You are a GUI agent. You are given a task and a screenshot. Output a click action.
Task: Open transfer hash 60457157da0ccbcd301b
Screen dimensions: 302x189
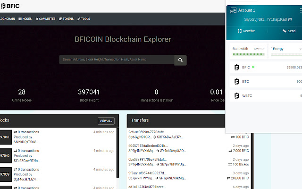click(x=148, y=146)
